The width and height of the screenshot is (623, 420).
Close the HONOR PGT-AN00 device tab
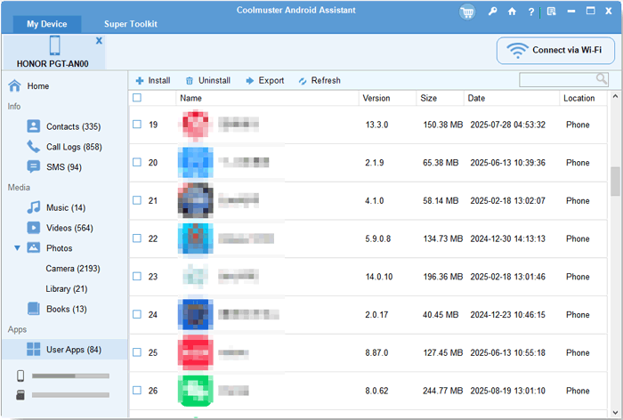[x=99, y=41]
